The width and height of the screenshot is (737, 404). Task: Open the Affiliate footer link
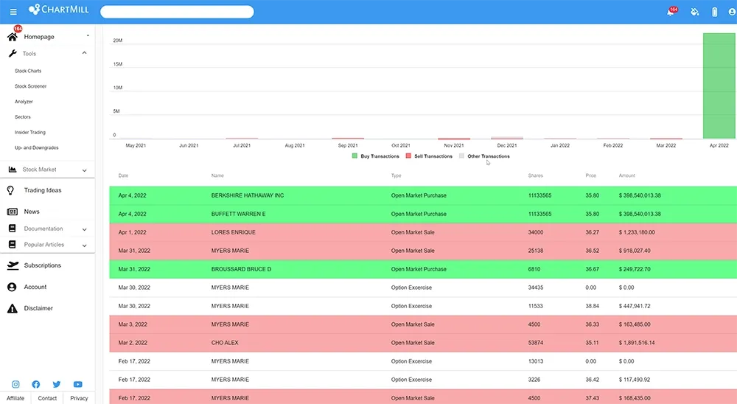coord(15,398)
